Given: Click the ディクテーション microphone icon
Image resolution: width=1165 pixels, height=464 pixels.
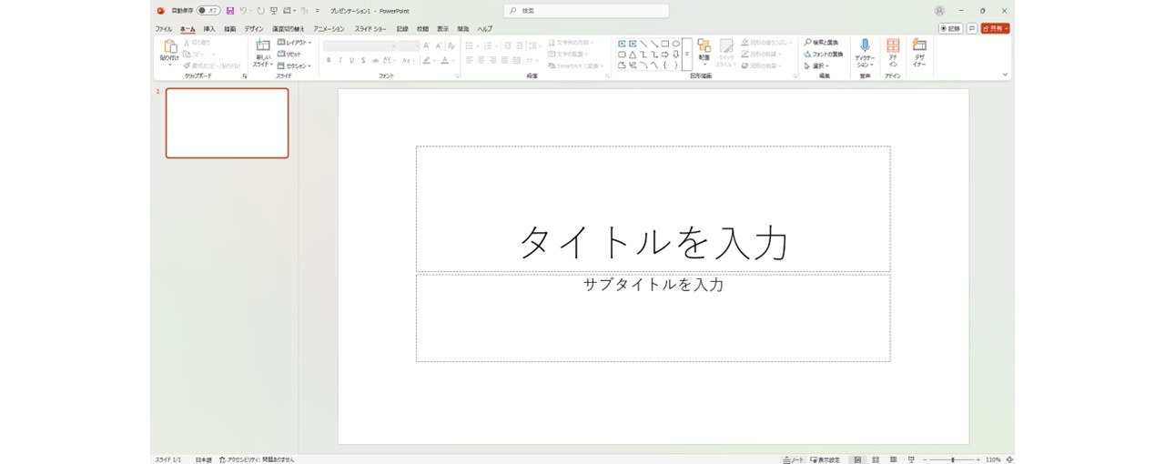Looking at the screenshot, I should point(865,45).
